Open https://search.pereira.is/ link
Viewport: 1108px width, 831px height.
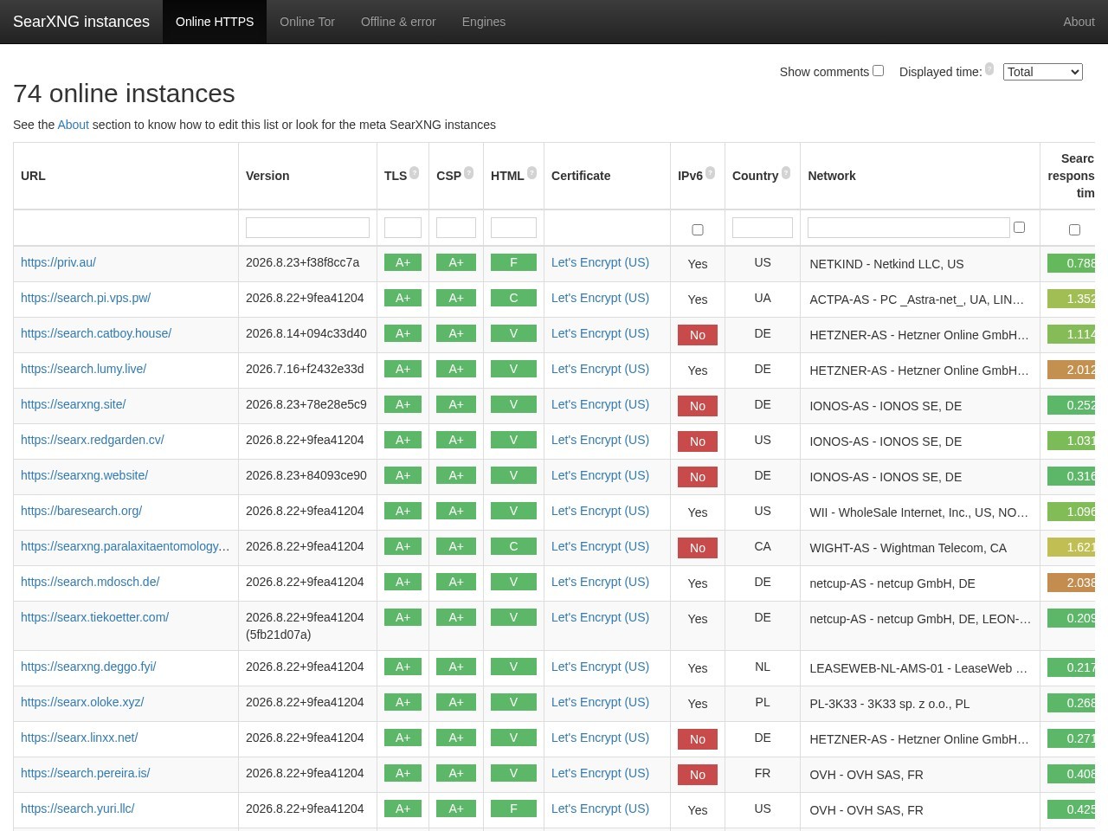click(85, 773)
